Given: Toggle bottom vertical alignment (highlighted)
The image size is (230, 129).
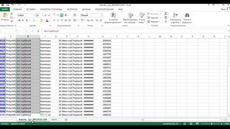Looking at the screenshot, I should point(62,15).
